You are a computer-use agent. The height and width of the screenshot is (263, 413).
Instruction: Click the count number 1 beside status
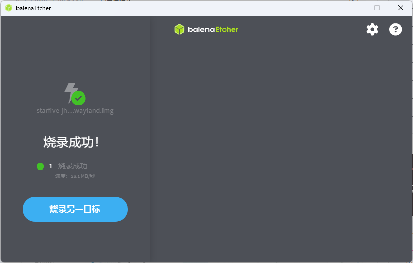click(x=51, y=166)
